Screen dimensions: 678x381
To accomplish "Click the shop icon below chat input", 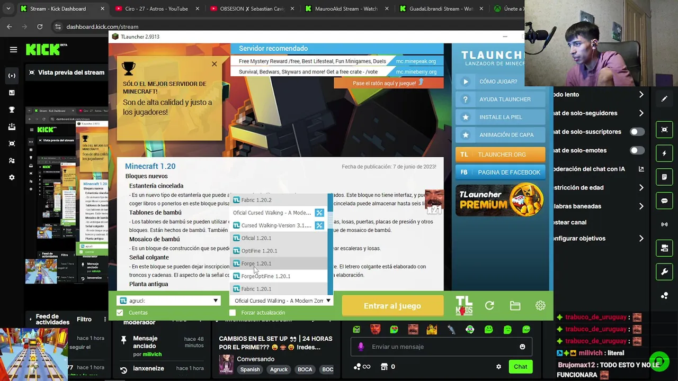I will coord(385,367).
